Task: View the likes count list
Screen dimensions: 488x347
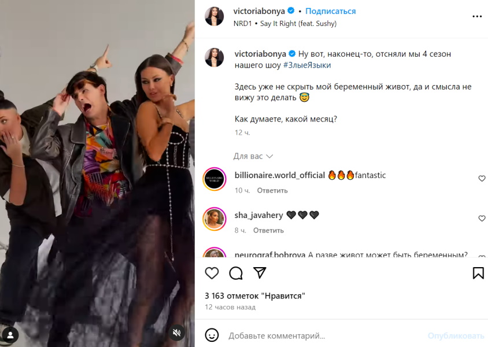Action: [x=254, y=296]
